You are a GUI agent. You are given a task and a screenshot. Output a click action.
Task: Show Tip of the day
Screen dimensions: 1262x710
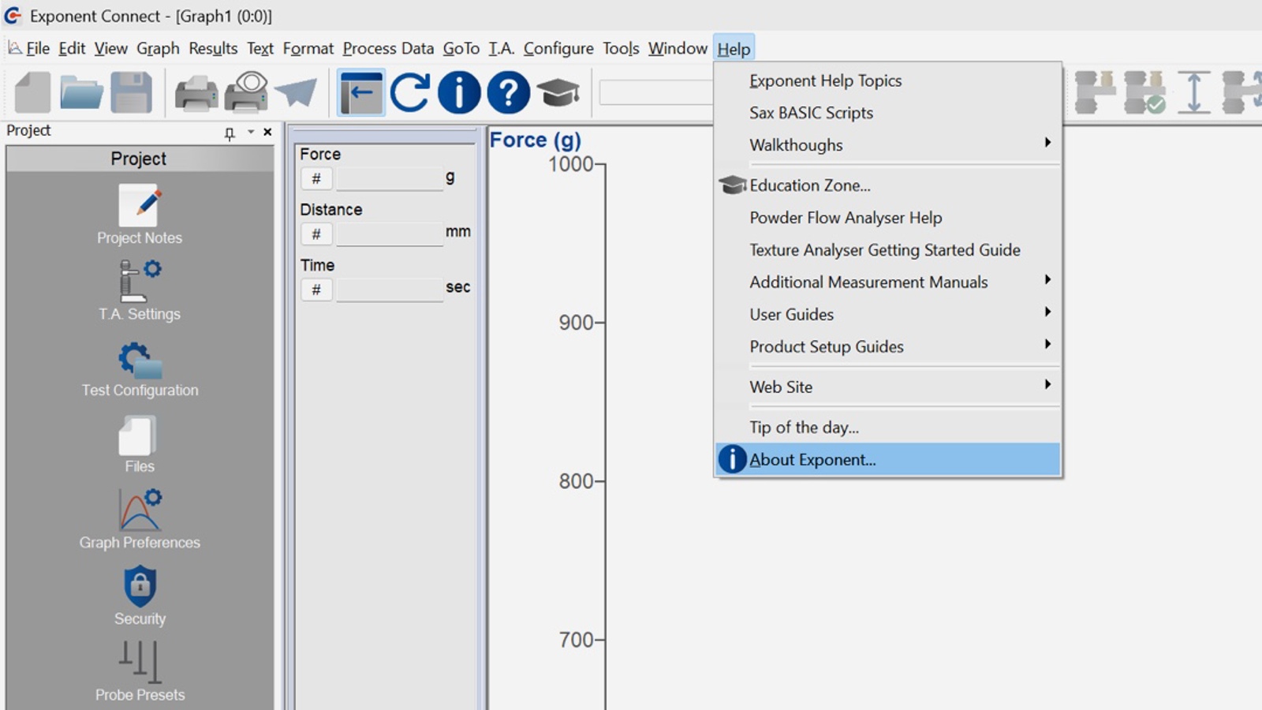click(x=888, y=427)
